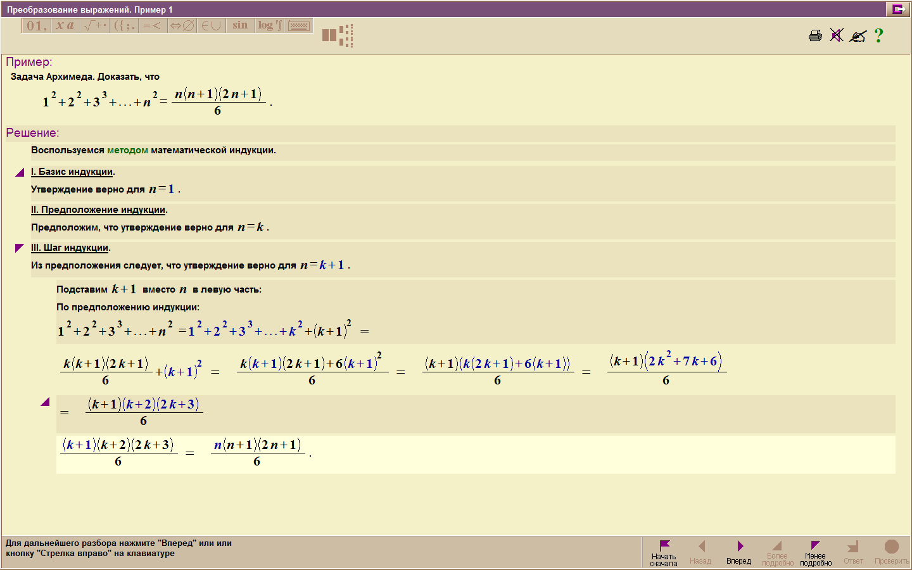Viewport: 912px width, 570px height.
Task: Click the "Пример:" heading text
Action: pos(29,62)
